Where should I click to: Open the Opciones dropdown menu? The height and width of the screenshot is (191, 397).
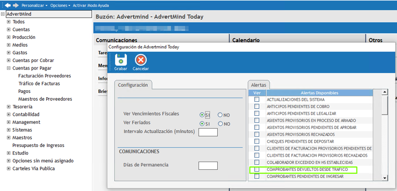point(60,5)
